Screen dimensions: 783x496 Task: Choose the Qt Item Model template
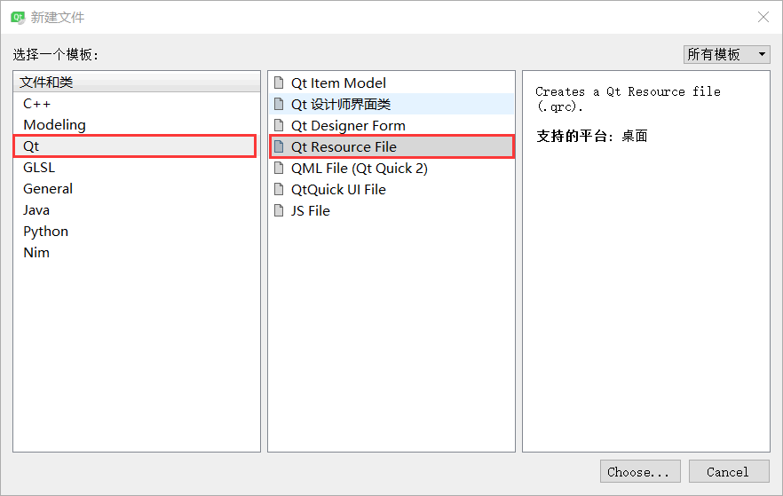(391, 83)
